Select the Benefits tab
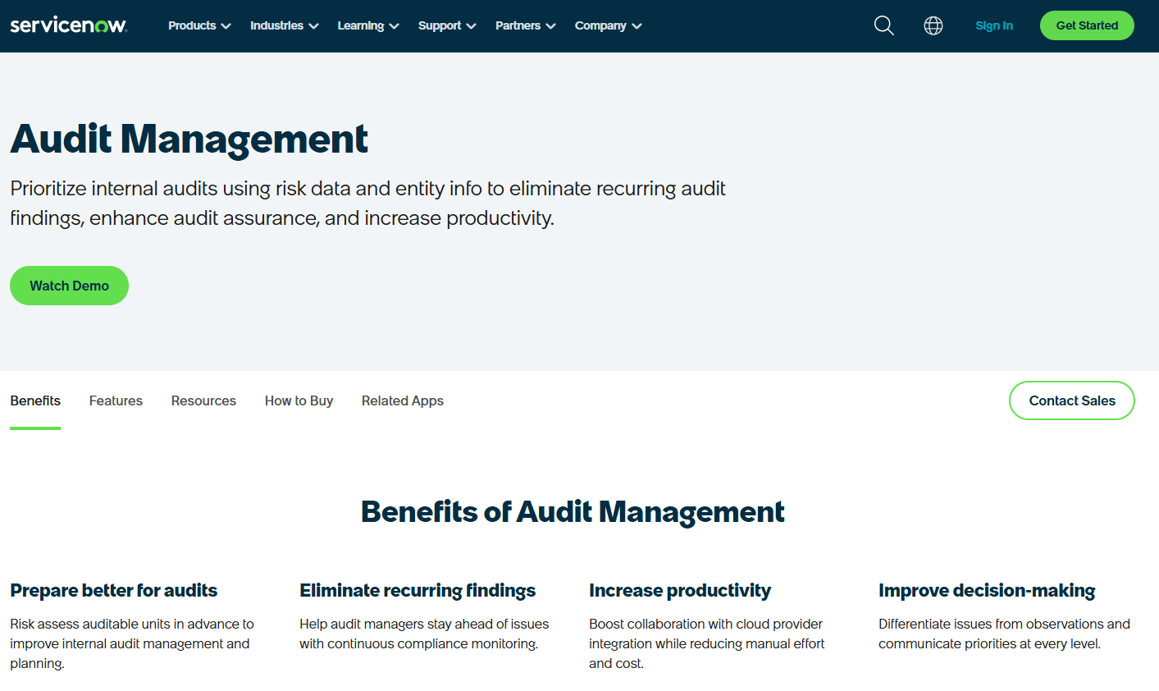 click(x=35, y=400)
